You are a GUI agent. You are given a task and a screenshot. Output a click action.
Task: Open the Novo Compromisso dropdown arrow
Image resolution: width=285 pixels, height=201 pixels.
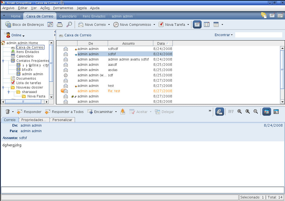point(155,24)
